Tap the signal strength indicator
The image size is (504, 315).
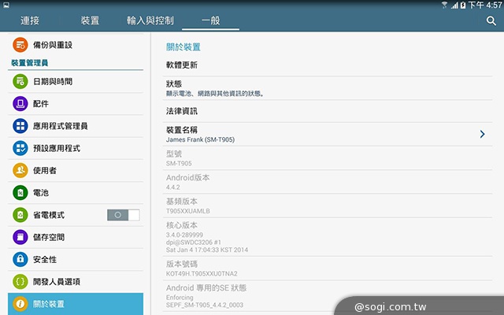pyautogui.click(x=454, y=6)
